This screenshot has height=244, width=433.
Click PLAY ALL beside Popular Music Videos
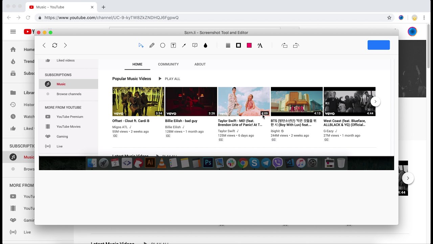point(169,79)
